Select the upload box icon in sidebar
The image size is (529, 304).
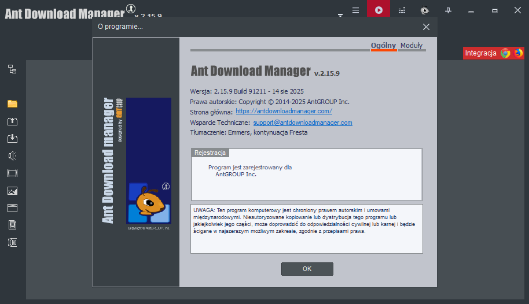point(12,121)
